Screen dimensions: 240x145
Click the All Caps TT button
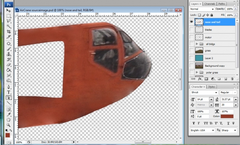pos(206,123)
